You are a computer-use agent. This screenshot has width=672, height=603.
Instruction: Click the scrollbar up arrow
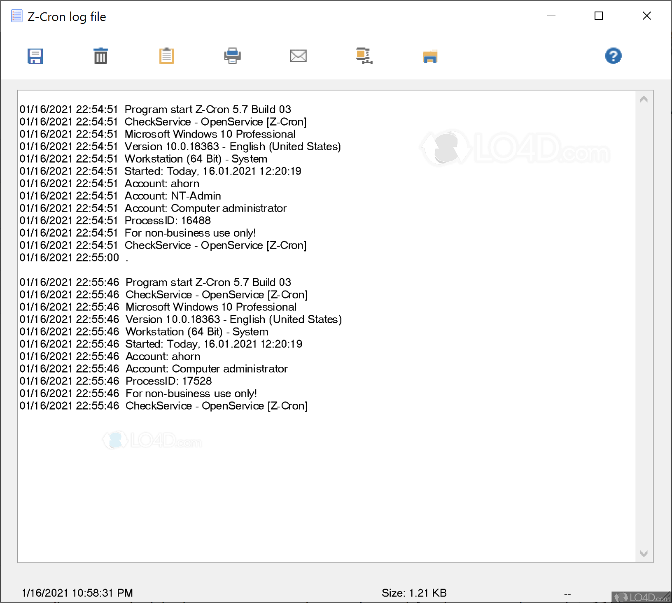(x=644, y=99)
